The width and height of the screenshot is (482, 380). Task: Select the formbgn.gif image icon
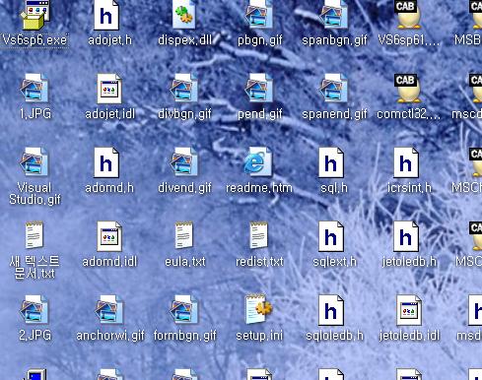184,309
